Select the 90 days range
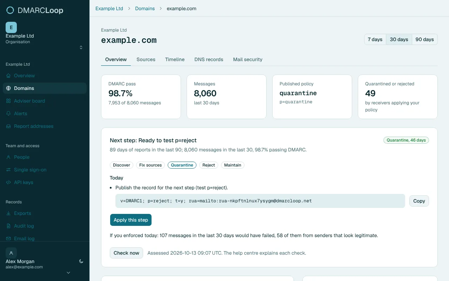Screen dimensions: 449x281 pyautogui.click(x=424, y=39)
